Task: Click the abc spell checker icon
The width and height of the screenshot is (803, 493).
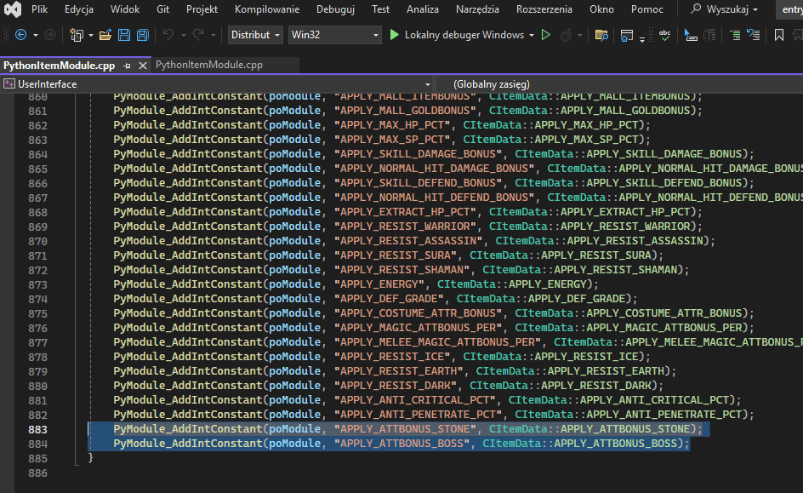Action: click(x=664, y=35)
